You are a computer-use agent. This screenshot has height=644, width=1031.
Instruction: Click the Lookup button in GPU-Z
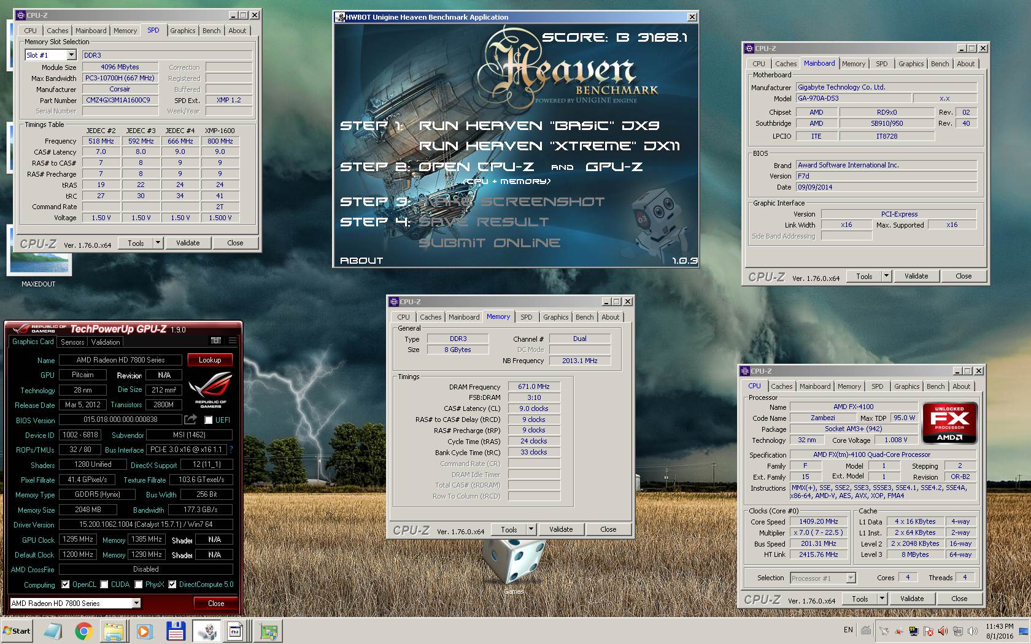click(210, 360)
